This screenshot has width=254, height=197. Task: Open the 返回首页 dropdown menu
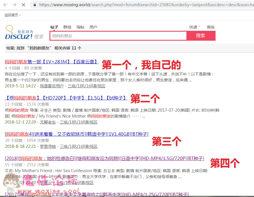13,15
